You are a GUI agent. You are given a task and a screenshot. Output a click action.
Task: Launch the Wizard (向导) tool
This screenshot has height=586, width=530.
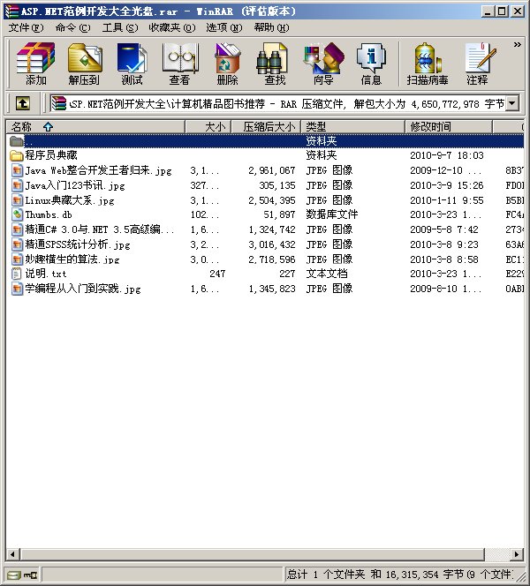coord(323,64)
